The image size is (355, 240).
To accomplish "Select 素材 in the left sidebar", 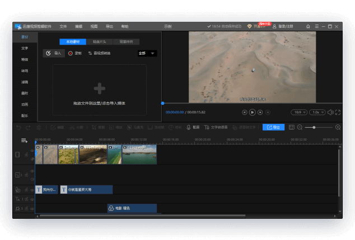I will [25, 37].
